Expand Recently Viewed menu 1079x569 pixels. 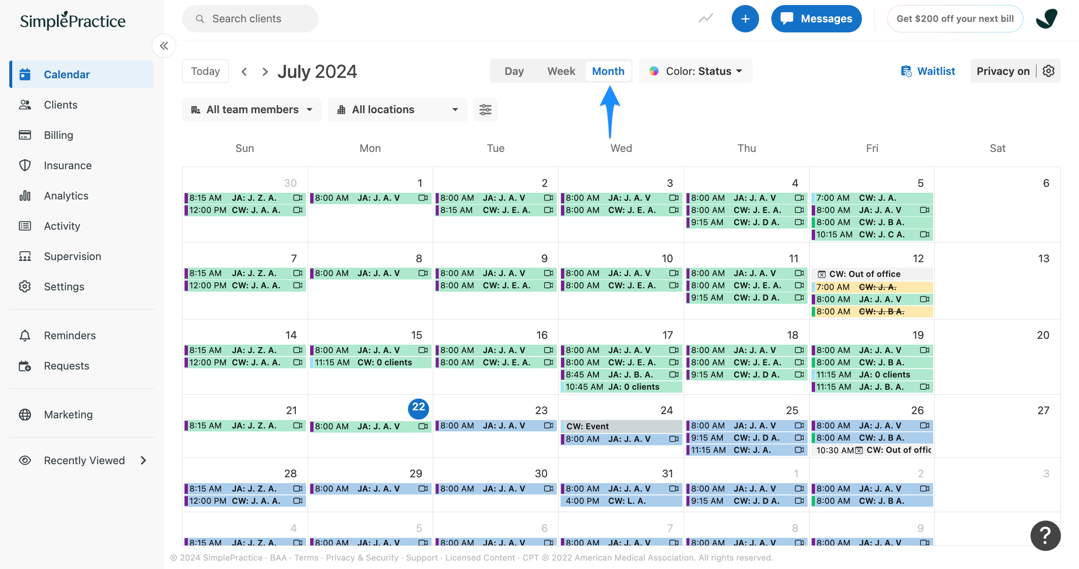pos(83,460)
